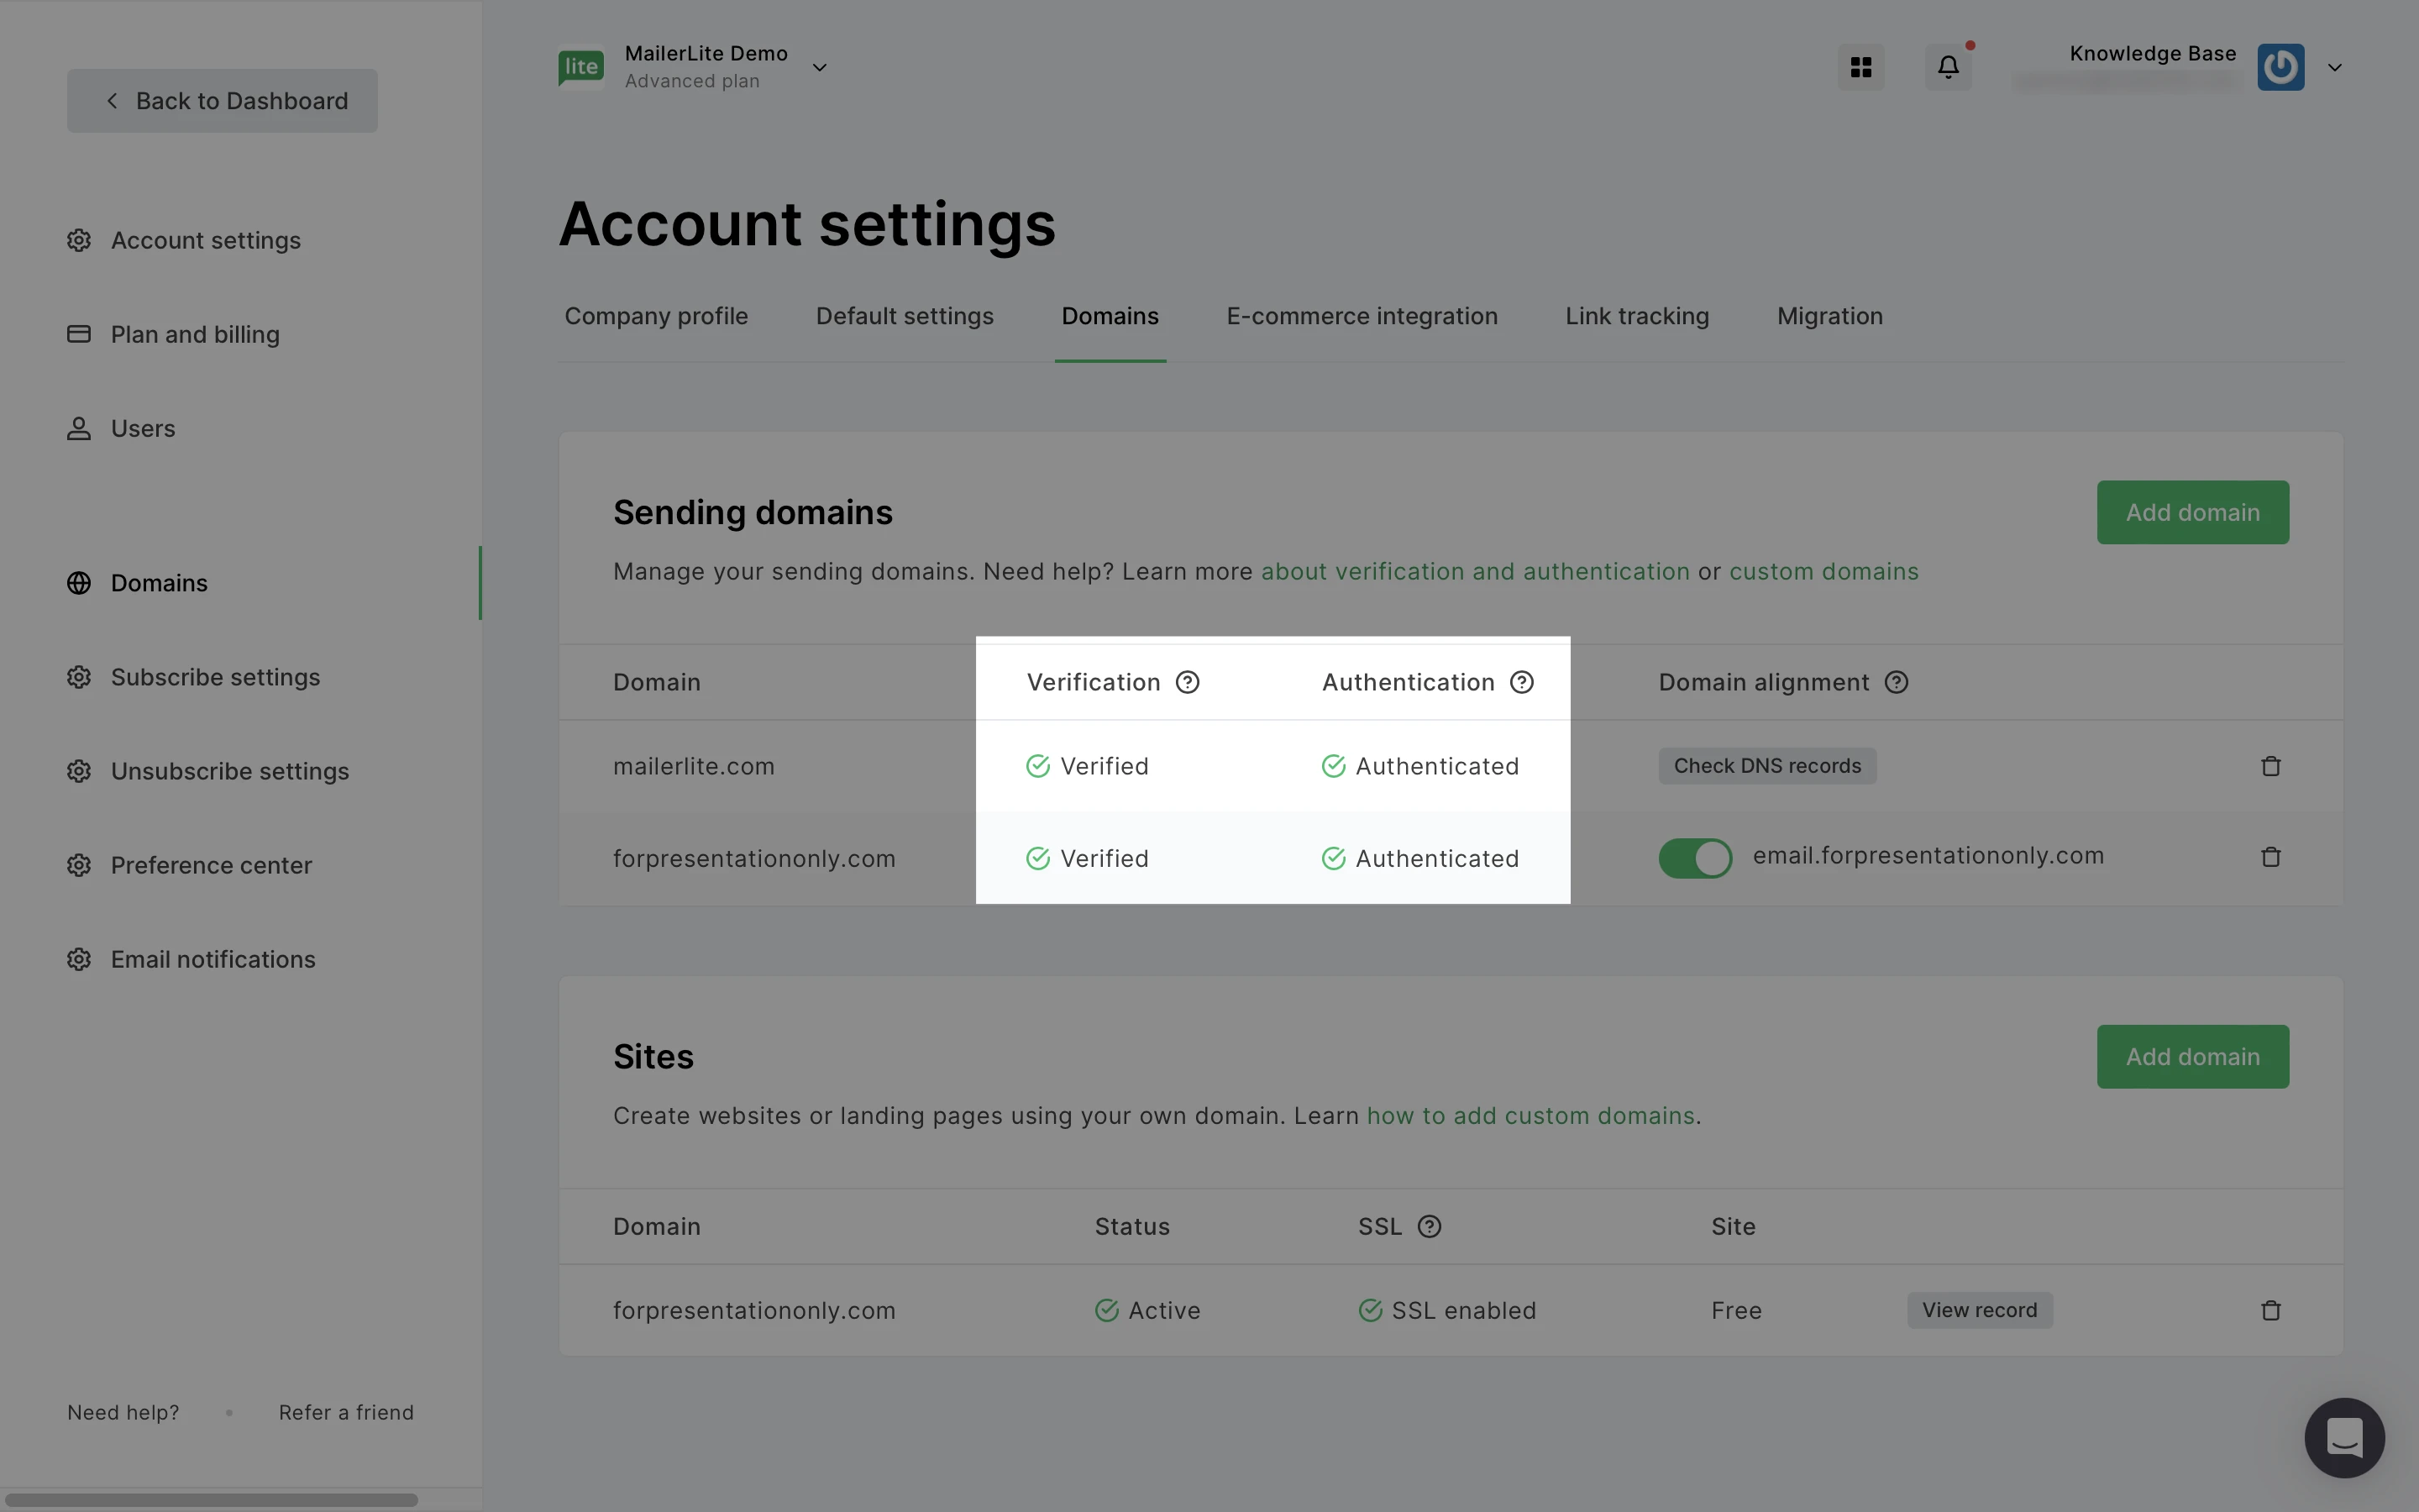Click Check DNS records button

(1766, 766)
